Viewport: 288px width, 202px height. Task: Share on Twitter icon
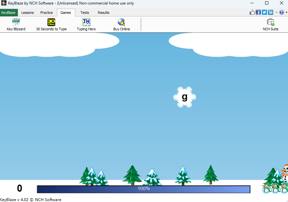[x=264, y=12]
